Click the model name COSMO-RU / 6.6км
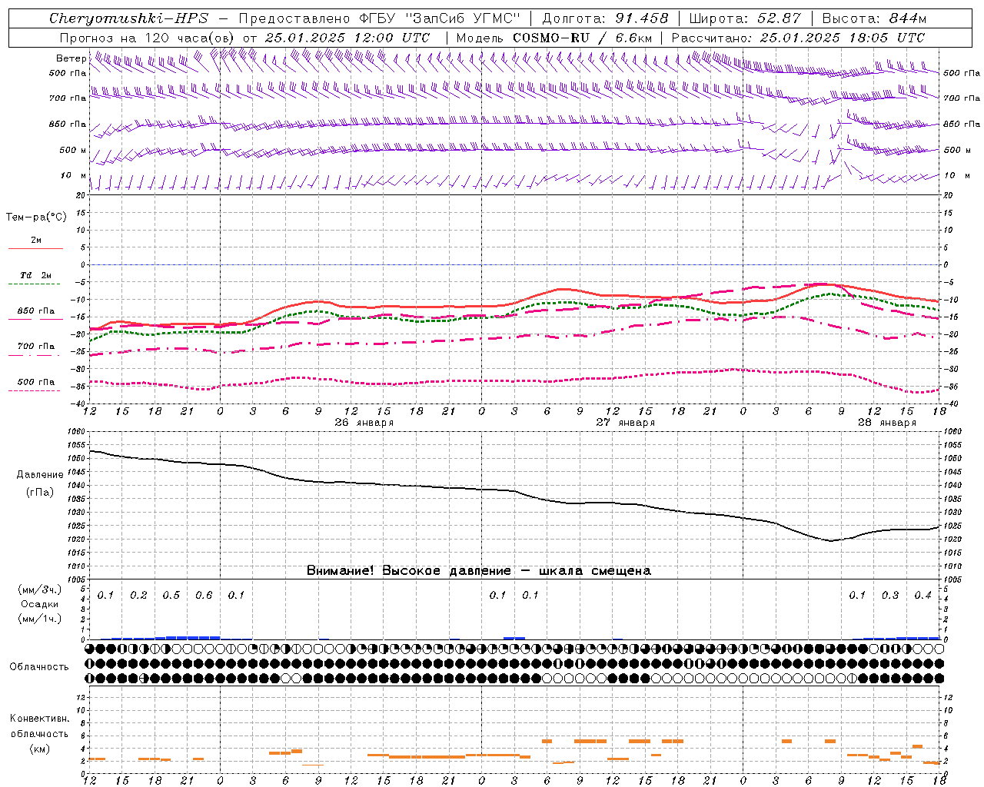Viewport: 984px width, 787px height. pyautogui.click(x=583, y=38)
